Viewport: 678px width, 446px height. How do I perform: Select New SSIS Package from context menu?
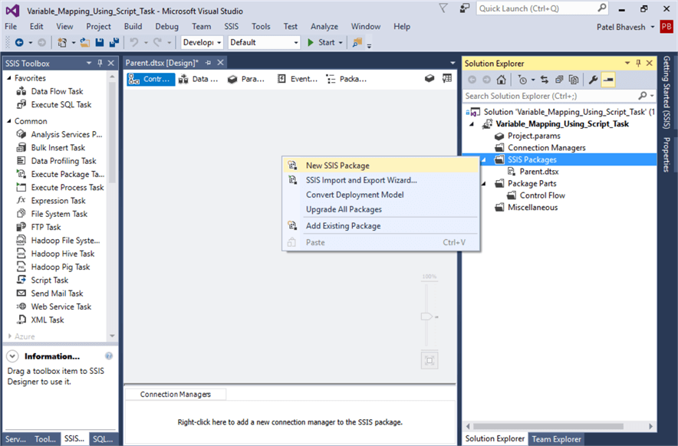337,165
